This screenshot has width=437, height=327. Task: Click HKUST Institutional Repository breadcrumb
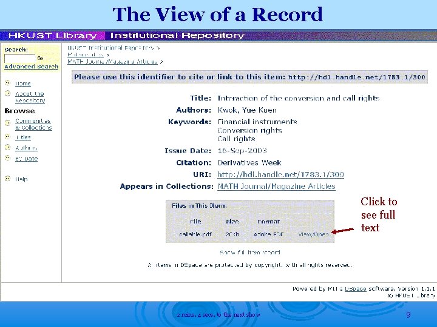tap(111, 48)
